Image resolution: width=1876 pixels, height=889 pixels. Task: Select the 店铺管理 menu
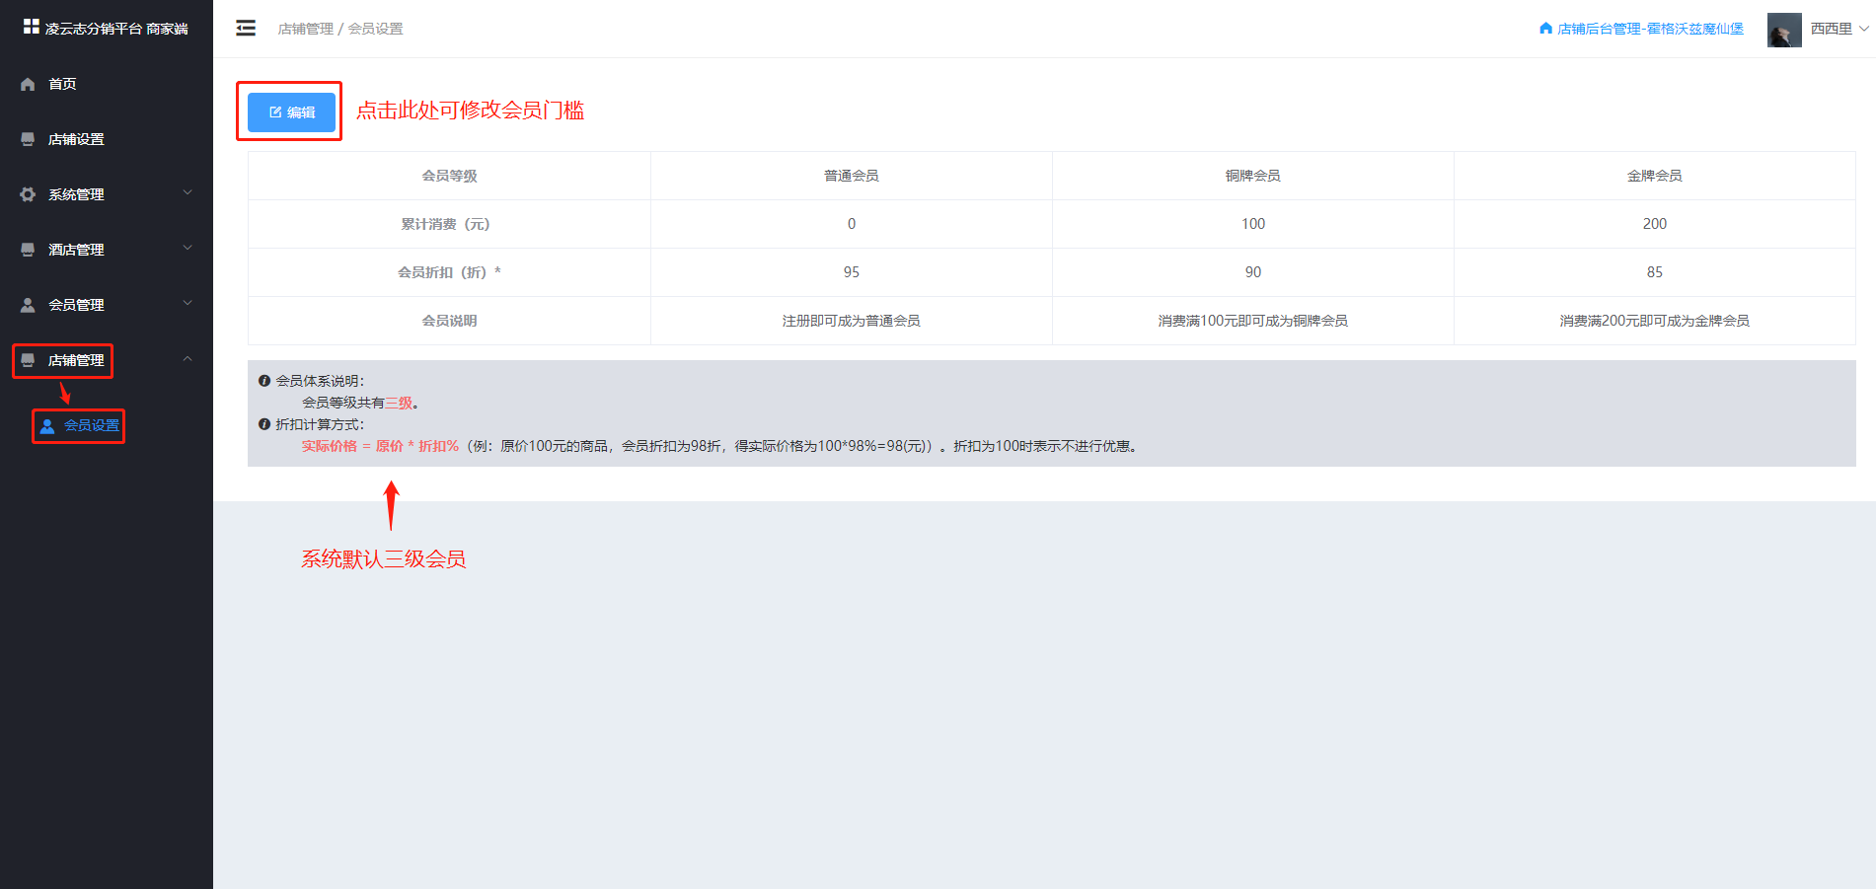click(107, 360)
